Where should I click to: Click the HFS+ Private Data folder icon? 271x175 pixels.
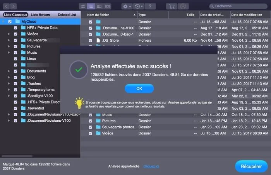[x=23, y=27]
